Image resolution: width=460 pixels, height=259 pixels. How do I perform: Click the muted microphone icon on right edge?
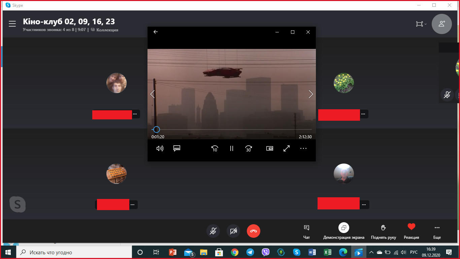click(x=447, y=95)
